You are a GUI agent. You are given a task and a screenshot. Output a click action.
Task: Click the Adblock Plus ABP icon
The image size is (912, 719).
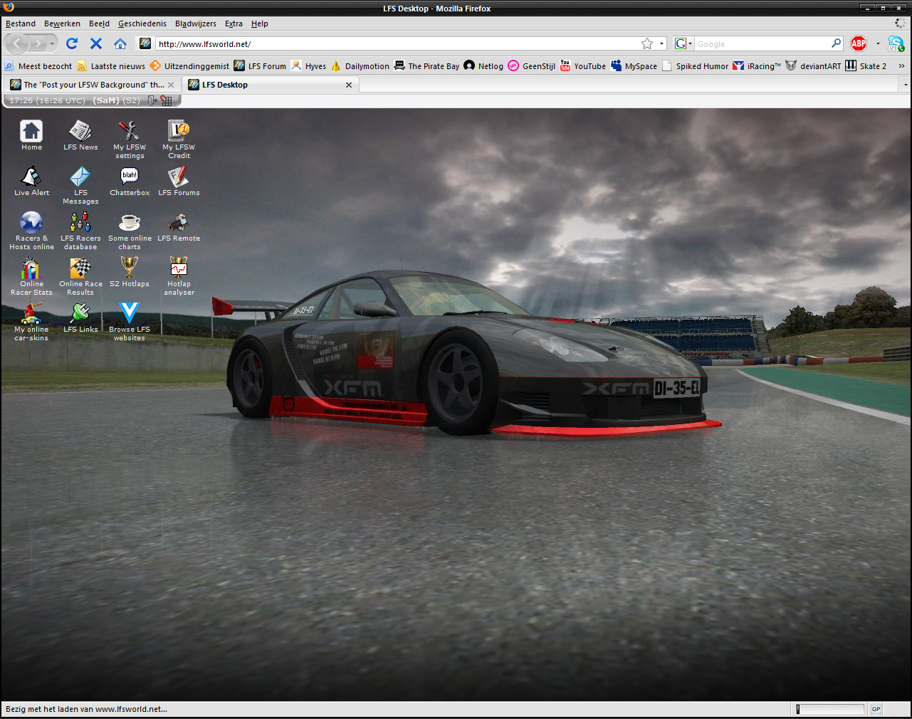(x=859, y=43)
